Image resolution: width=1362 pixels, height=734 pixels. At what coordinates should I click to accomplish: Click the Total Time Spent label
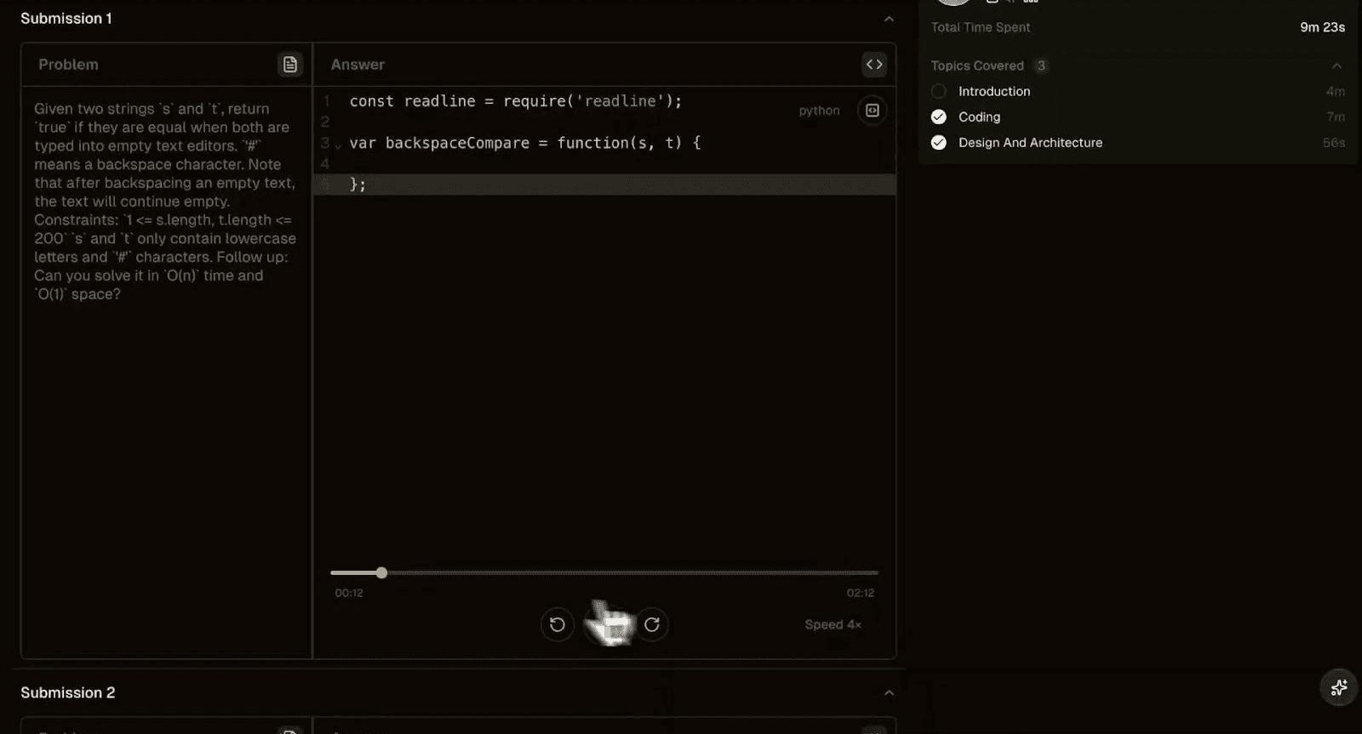coord(981,27)
